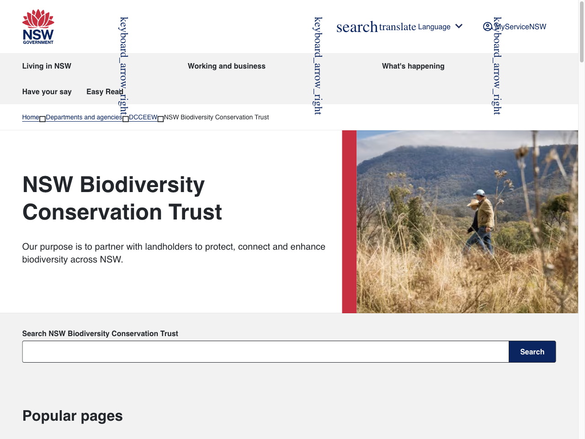Screen dimensions: 585x439
Task: Open the Have your say section
Action: tap(47, 91)
